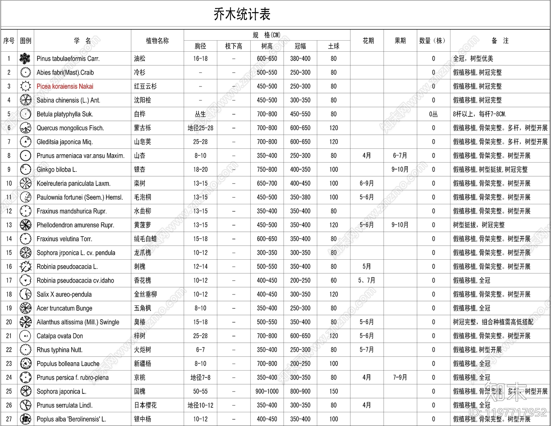Image resolution: width=551 pixels, height=426 pixels.
Task: Click the Poplus alba 'Berolinensis' legend symbol
Action: pyautogui.click(x=25, y=419)
